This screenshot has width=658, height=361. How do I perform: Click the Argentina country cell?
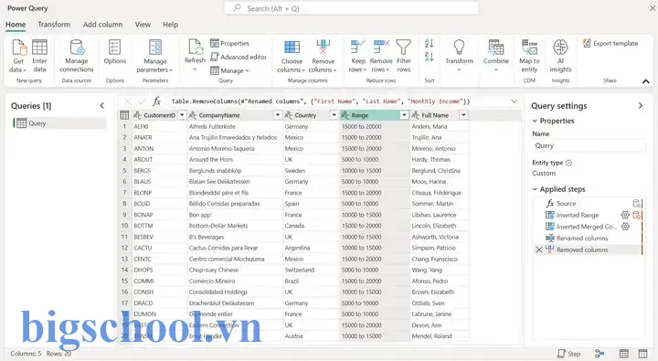click(x=311, y=248)
